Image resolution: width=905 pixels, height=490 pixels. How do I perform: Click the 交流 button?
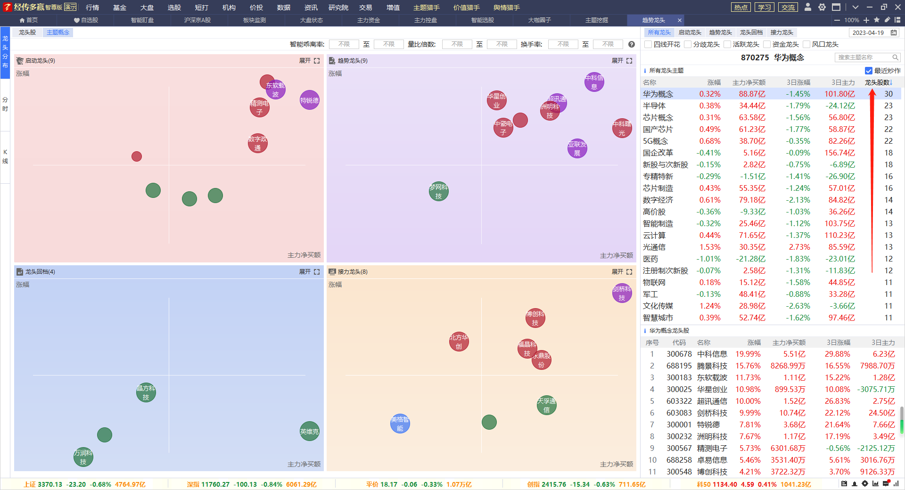(788, 7)
